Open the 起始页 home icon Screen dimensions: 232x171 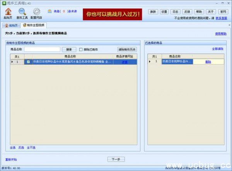coord(7,12)
